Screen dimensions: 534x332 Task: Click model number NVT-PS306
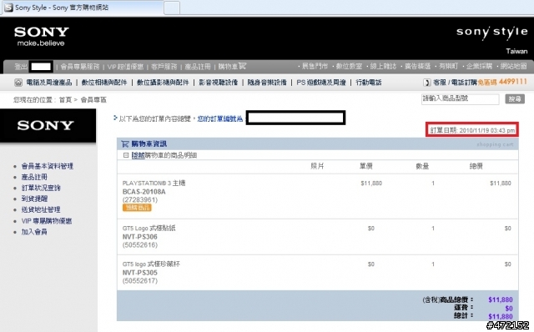[x=140, y=237]
